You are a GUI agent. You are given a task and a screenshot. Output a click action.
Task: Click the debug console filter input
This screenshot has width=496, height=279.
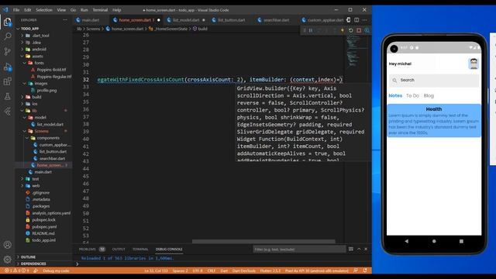[299, 250]
